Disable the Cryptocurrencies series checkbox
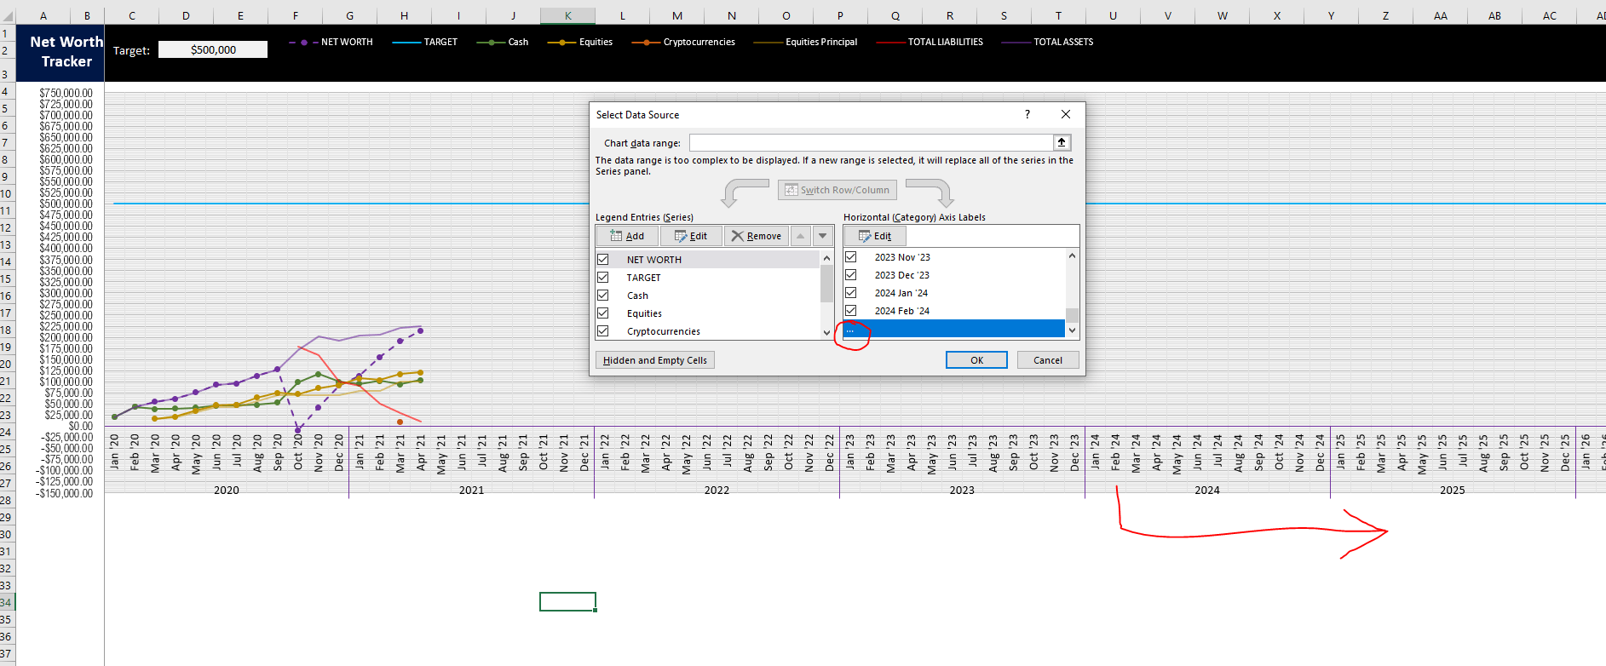The height and width of the screenshot is (666, 1606). [603, 331]
